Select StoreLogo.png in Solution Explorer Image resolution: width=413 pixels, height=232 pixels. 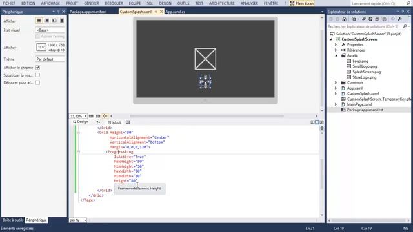364,77
